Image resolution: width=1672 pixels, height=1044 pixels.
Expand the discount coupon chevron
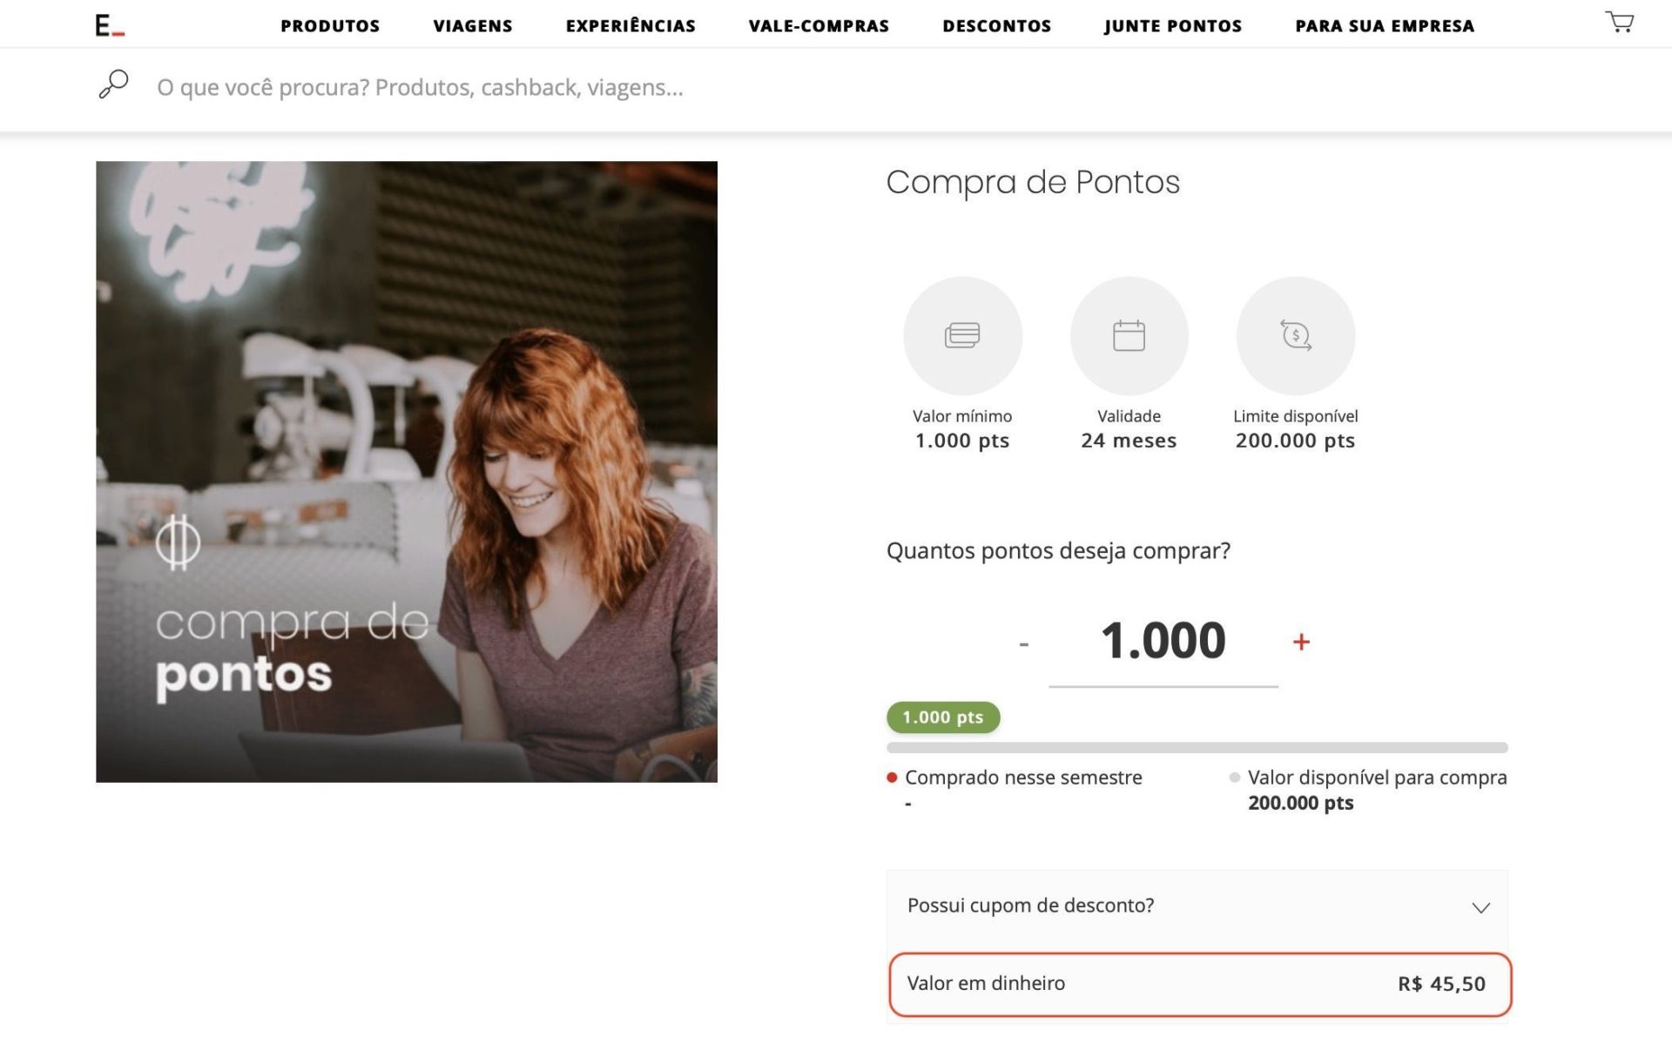coord(1480,907)
